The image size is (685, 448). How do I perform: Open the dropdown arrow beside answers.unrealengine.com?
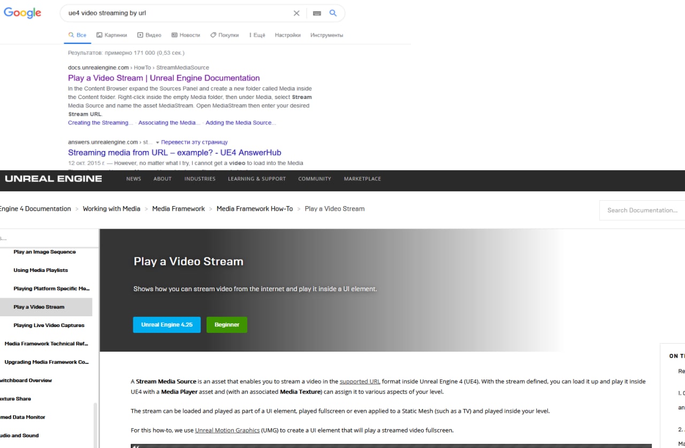157,142
